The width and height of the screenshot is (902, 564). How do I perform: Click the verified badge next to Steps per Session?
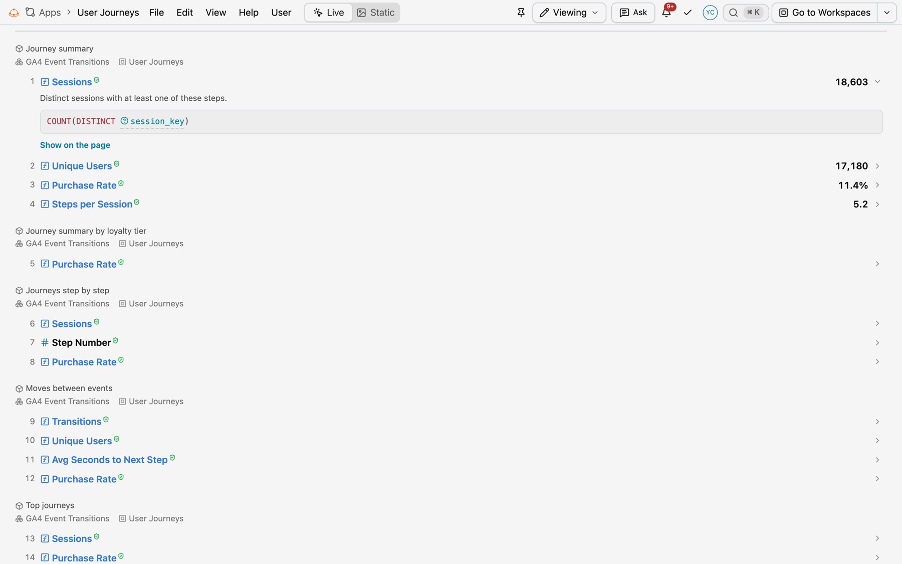pyautogui.click(x=137, y=202)
